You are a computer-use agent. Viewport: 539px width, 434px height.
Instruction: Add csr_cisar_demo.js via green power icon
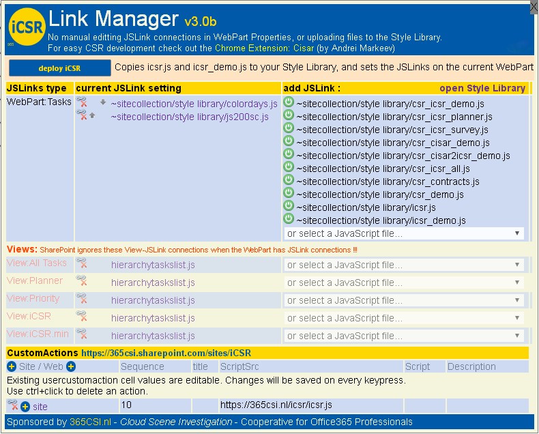289,141
